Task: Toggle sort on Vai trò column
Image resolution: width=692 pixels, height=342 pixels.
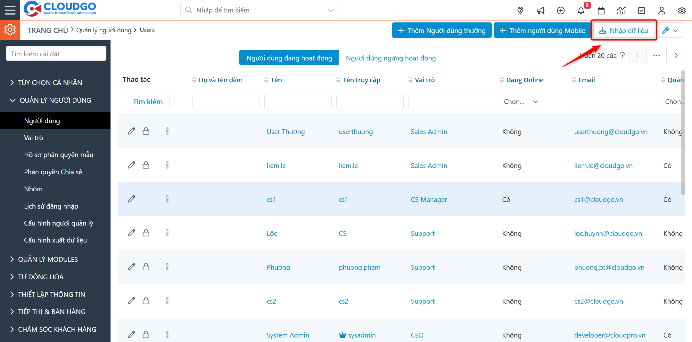Action: point(410,80)
